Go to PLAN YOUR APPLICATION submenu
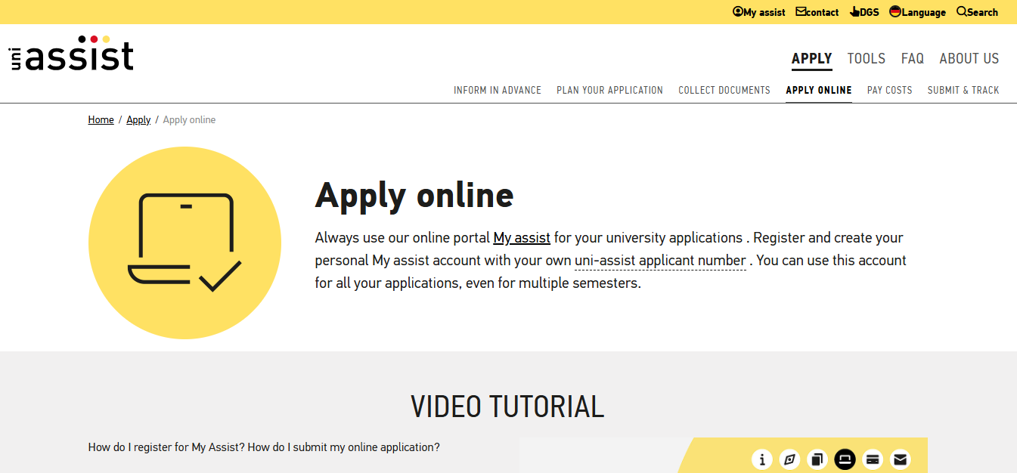 [x=610, y=90]
